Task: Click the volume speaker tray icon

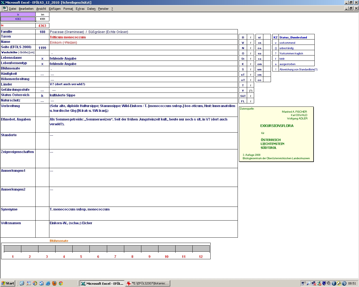Action: [x=329, y=283]
